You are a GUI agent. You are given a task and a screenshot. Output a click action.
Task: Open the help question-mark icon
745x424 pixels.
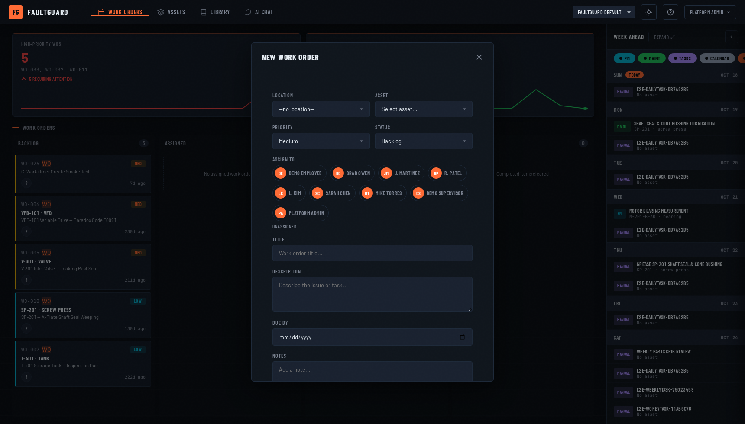point(670,12)
